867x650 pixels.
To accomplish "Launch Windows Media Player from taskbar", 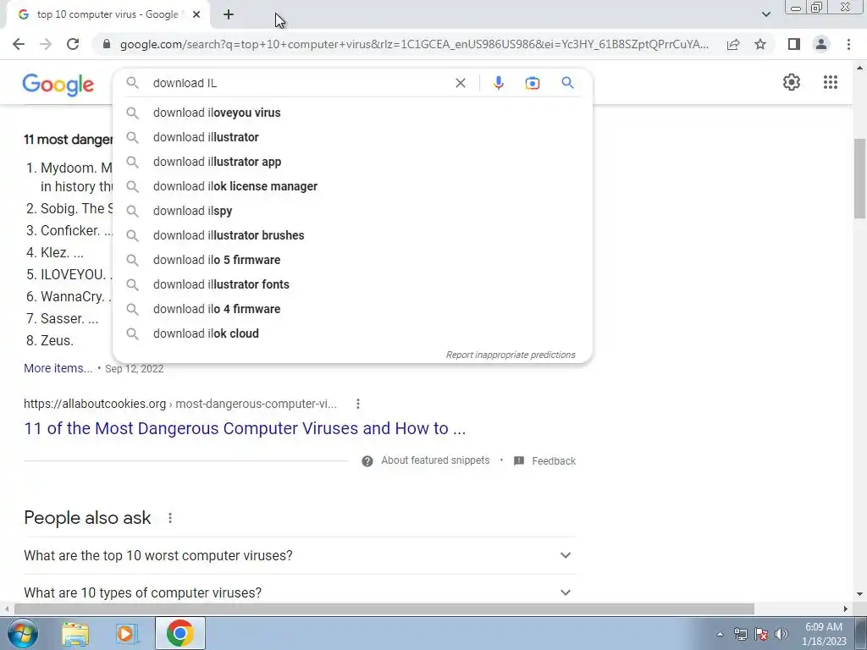I will (127, 633).
